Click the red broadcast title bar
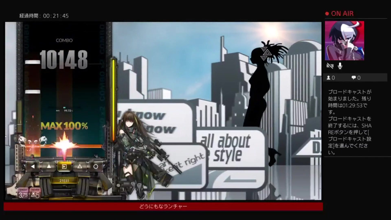Screen dimensions: 391x220 163,207
